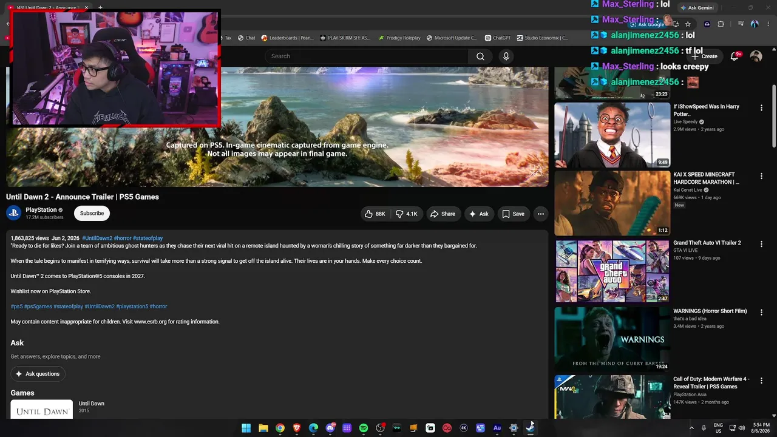Open the WARNINGS horror short film thumbnail
The height and width of the screenshot is (437, 777).
(x=612, y=339)
